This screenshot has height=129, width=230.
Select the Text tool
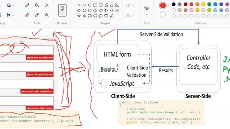(x=47, y=5)
